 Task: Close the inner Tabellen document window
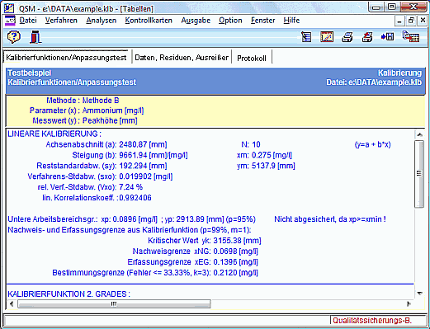click(423, 21)
